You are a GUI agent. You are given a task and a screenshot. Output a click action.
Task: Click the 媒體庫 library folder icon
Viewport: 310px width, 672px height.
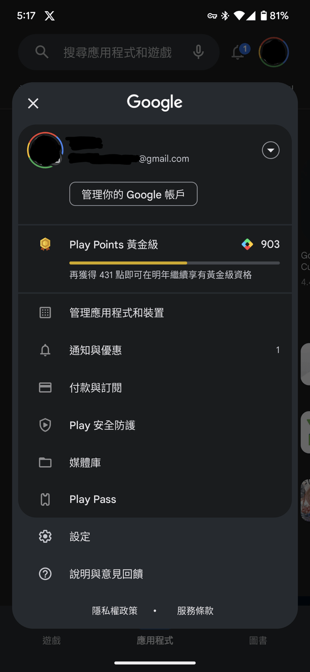click(45, 463)
